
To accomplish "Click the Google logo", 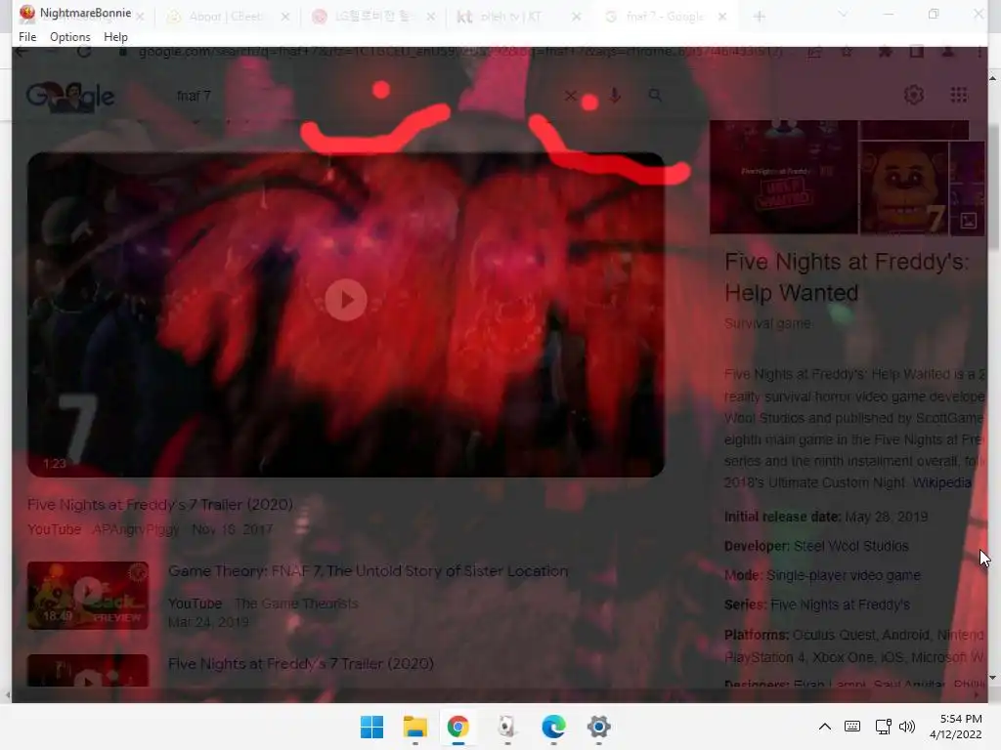I will tap(70, 97).
